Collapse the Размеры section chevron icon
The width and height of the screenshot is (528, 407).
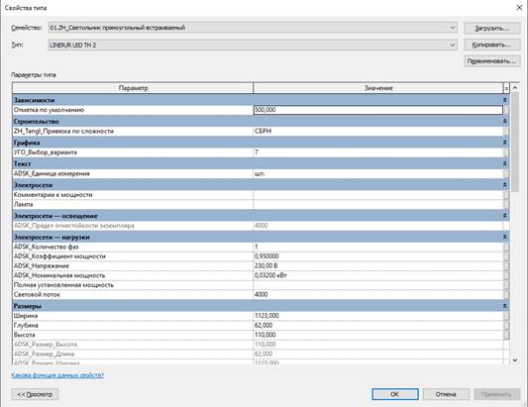coord(505,306)
